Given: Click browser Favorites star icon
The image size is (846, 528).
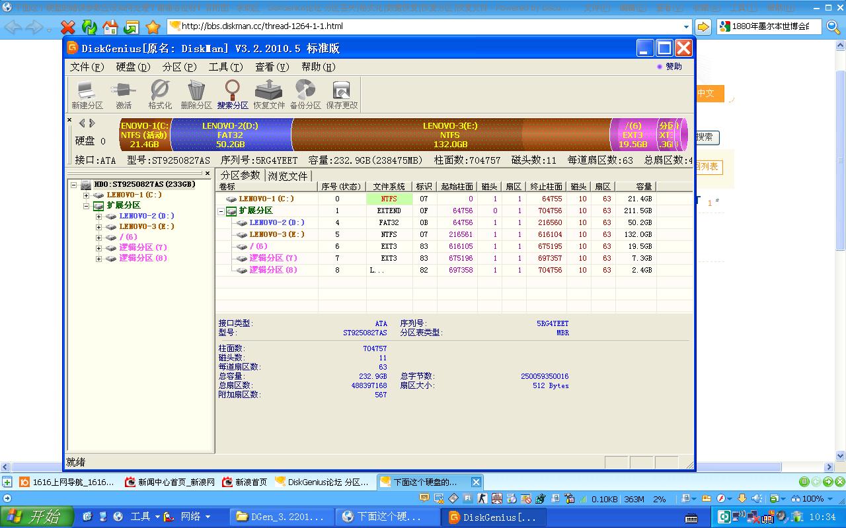Looking at the screenshot, I should (x=153, y=27).
